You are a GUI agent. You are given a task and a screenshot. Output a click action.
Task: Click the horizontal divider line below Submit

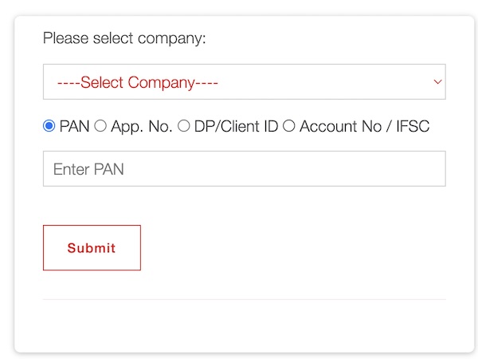point(244,300)
